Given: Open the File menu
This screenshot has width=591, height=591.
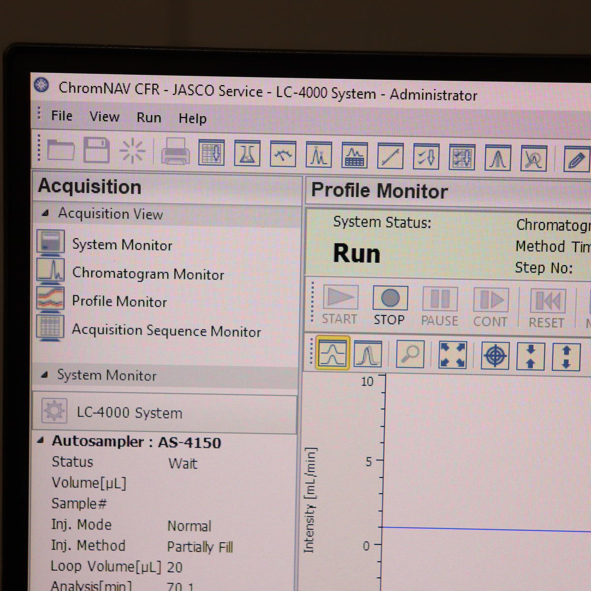Looking at the screenshot, I should pyautogui.click(x=62, y=116).
